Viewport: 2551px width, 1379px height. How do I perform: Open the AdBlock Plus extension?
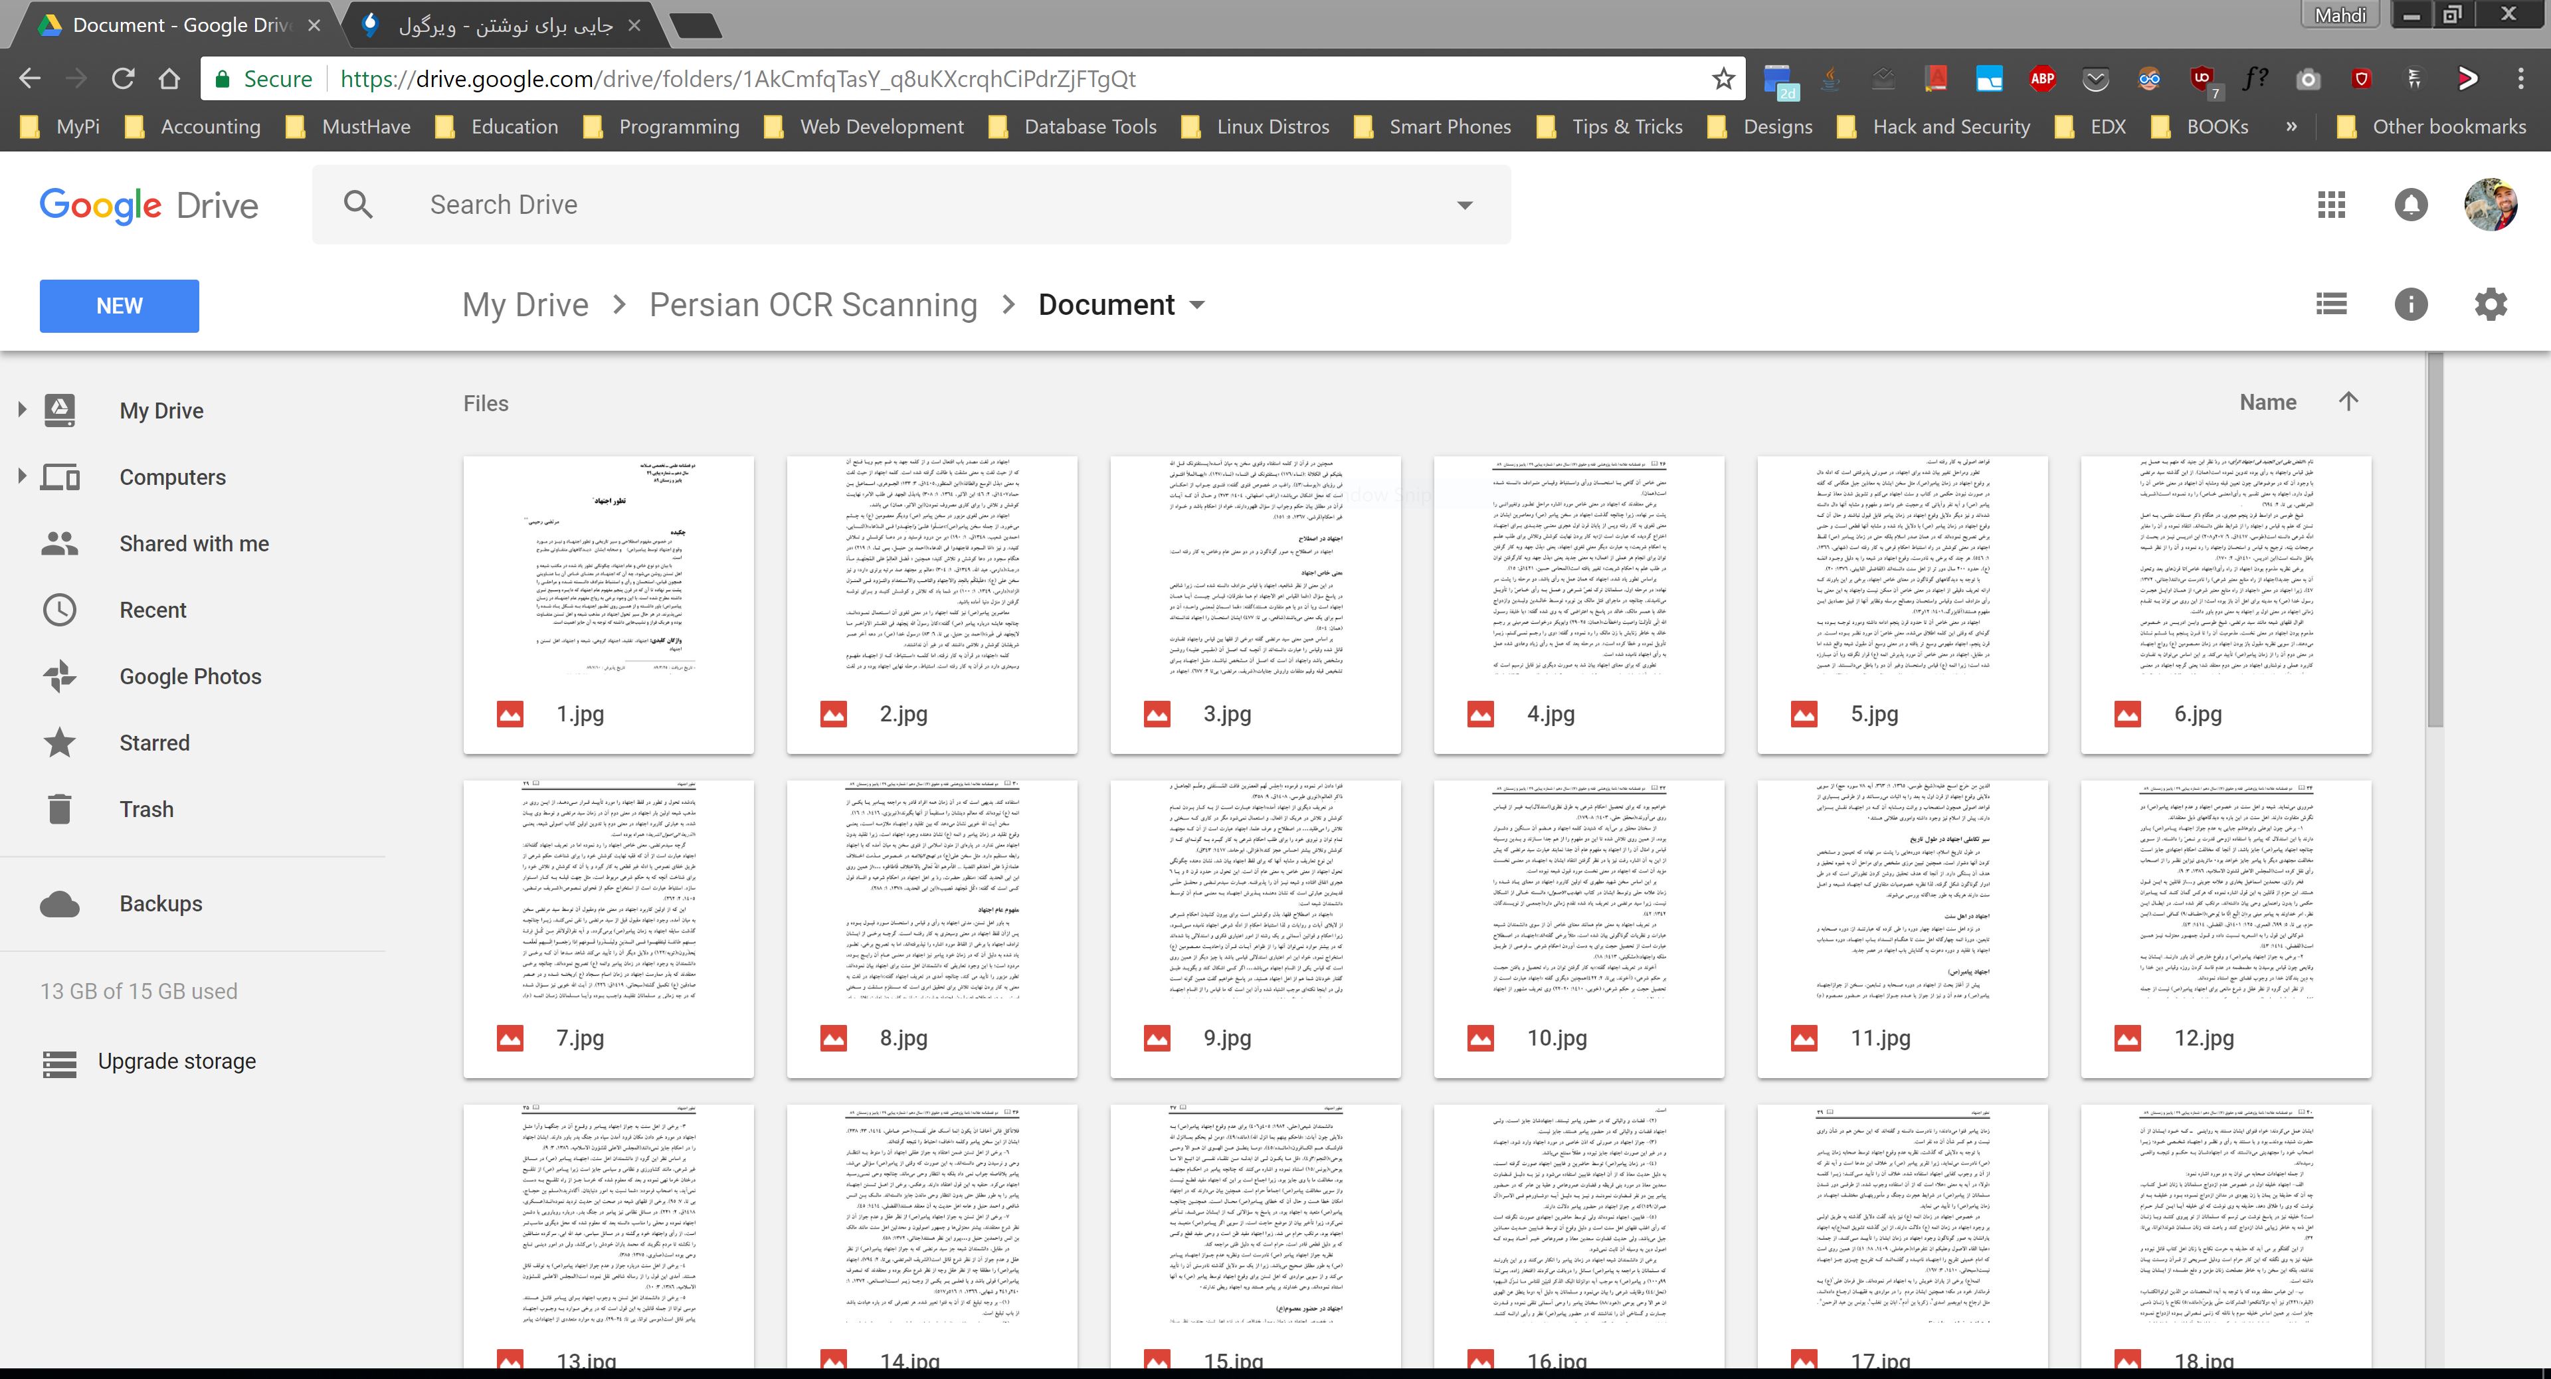[2042, 79]
